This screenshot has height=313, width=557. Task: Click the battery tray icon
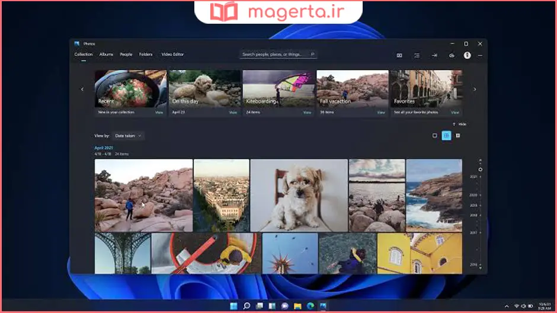pyautogui.click(x=530, y=306)
